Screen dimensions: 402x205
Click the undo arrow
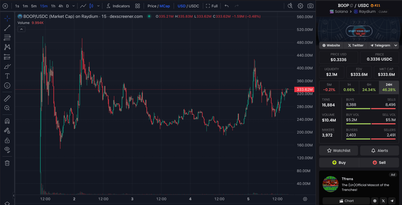227,6
